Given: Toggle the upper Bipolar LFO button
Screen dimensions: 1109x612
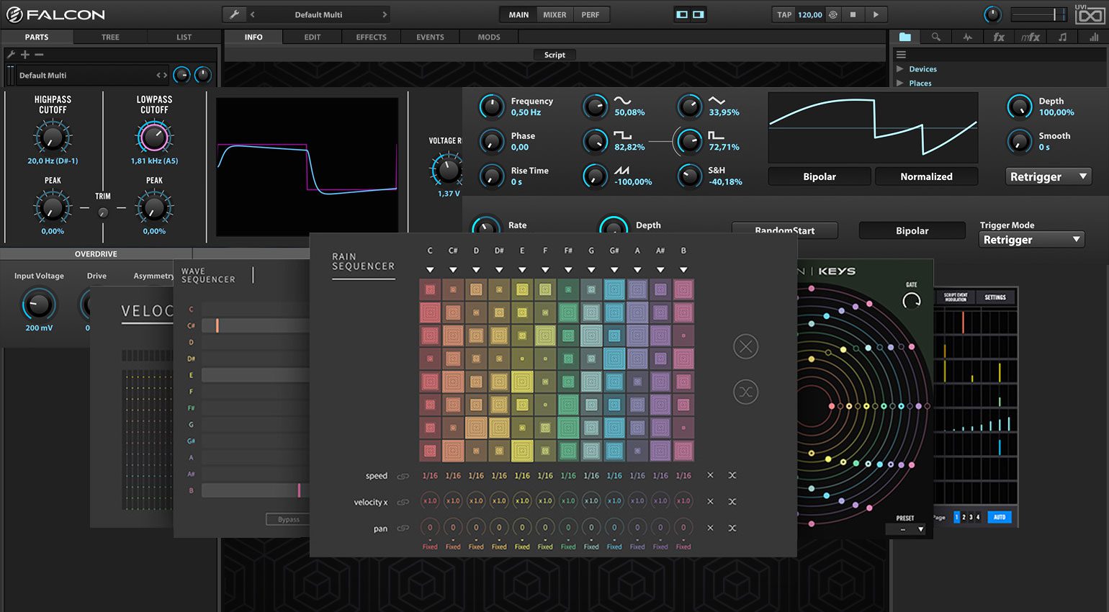Looking at the screenshot, I should click(x=820, y=176).
